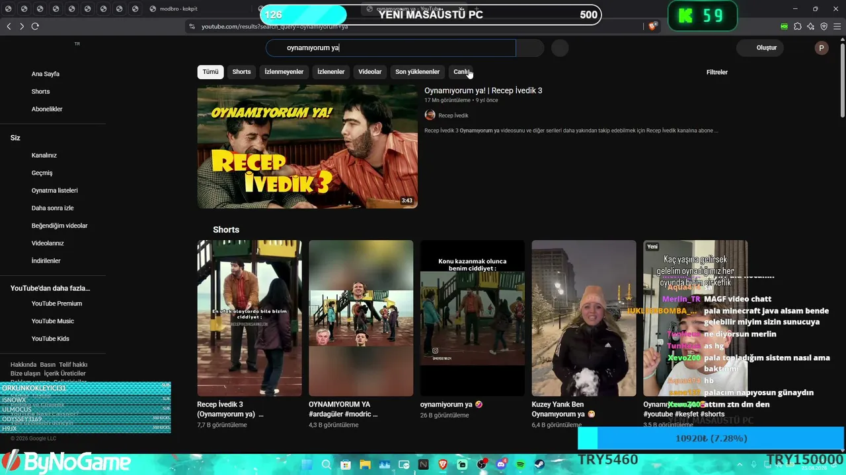Click the Recep İvedik channel avatar

(x=430, y=115)
